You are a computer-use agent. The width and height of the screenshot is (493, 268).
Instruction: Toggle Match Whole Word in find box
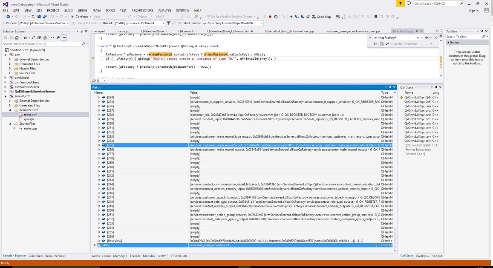coord(381,44)
